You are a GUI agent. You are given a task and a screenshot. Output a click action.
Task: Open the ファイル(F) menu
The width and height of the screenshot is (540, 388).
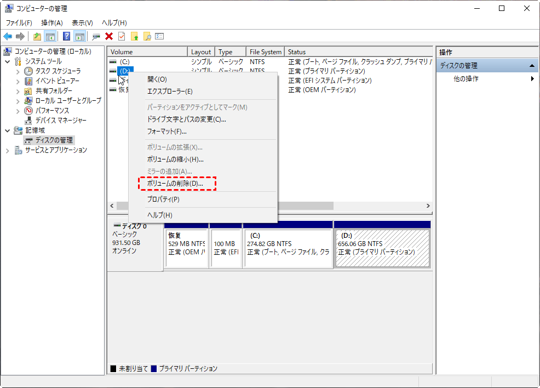point(19,22)
